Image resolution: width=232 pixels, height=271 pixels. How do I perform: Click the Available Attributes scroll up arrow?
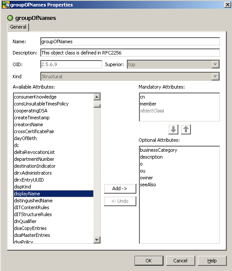point(97,97)
